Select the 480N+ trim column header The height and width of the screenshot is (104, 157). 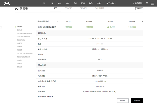tap(132, 22)
